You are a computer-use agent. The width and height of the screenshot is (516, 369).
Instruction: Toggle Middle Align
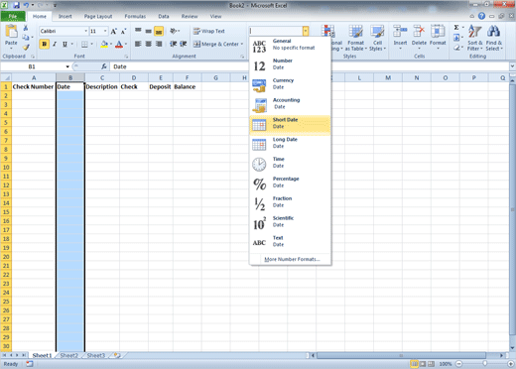coord(149,31)
